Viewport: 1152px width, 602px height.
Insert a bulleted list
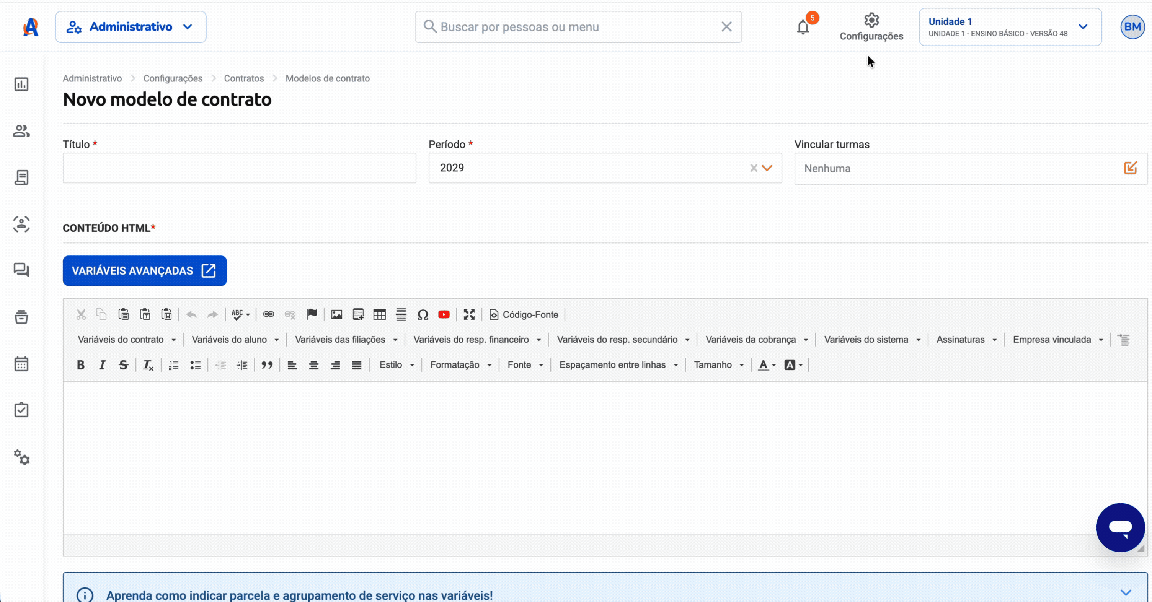point(195,365)
